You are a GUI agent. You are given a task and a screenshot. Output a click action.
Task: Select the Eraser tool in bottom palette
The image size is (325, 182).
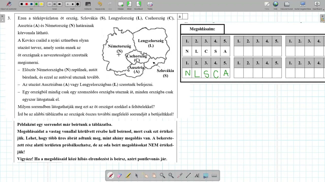coord(119,175)
